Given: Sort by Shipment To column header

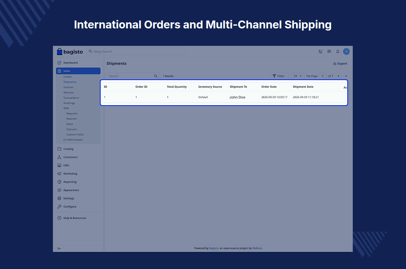Looking at the screenshot, I should [238, 87].
